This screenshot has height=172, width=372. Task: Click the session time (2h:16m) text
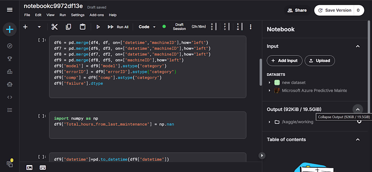tap(199, 27)
